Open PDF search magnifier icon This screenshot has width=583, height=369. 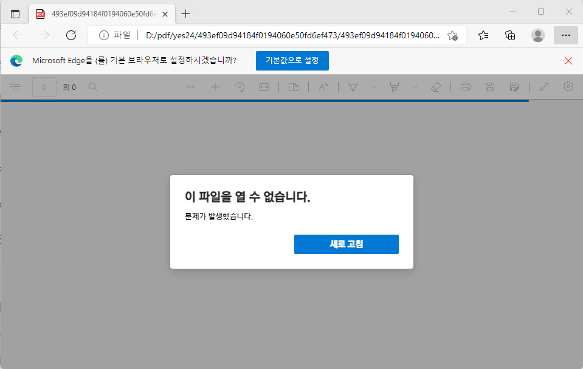pos(93,87)
